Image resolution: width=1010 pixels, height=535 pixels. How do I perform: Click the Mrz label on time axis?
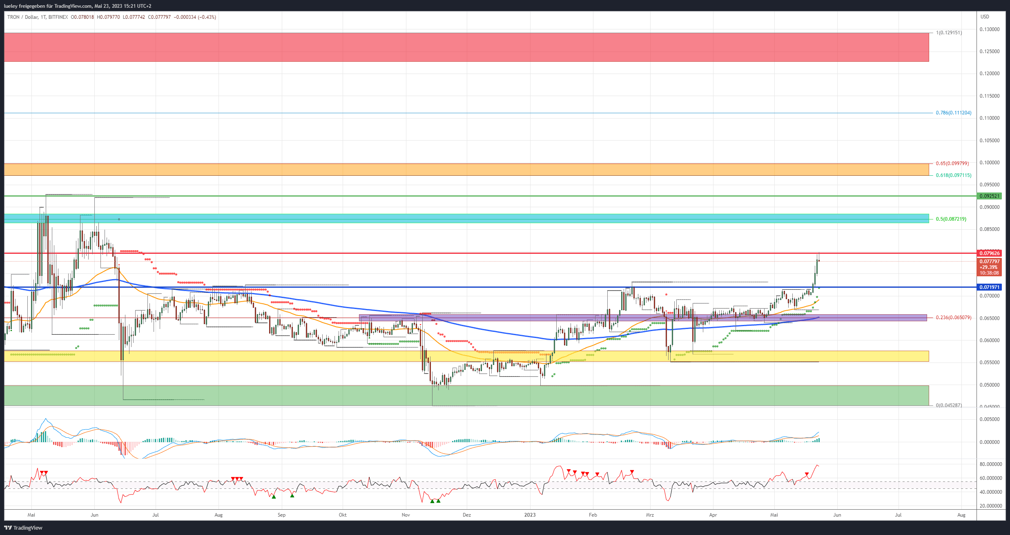[650, 515]
